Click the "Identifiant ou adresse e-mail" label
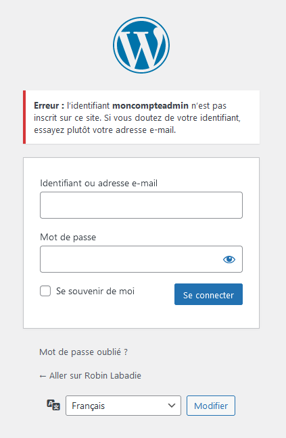 click(x=99, y=184)
